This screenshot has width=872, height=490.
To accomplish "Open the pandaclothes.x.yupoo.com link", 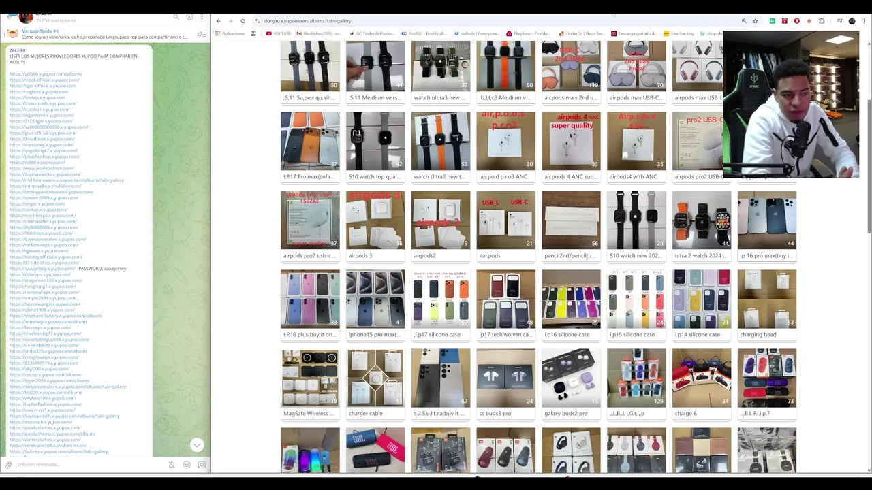I will 45,428.
